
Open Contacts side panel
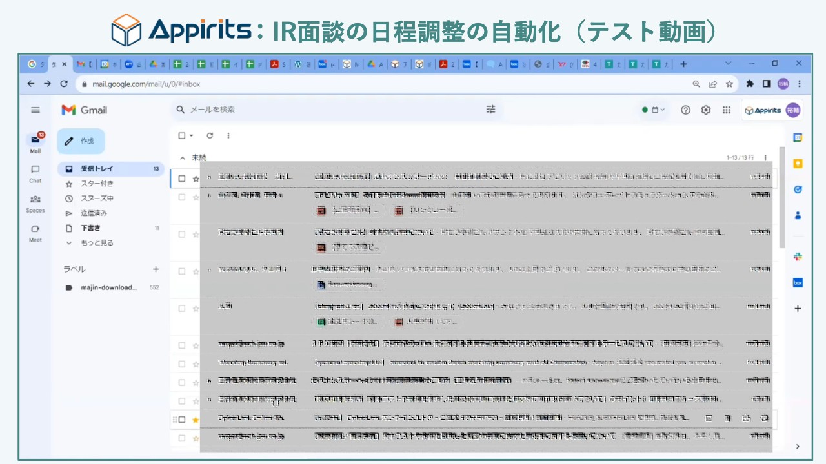tap(798, 215)
